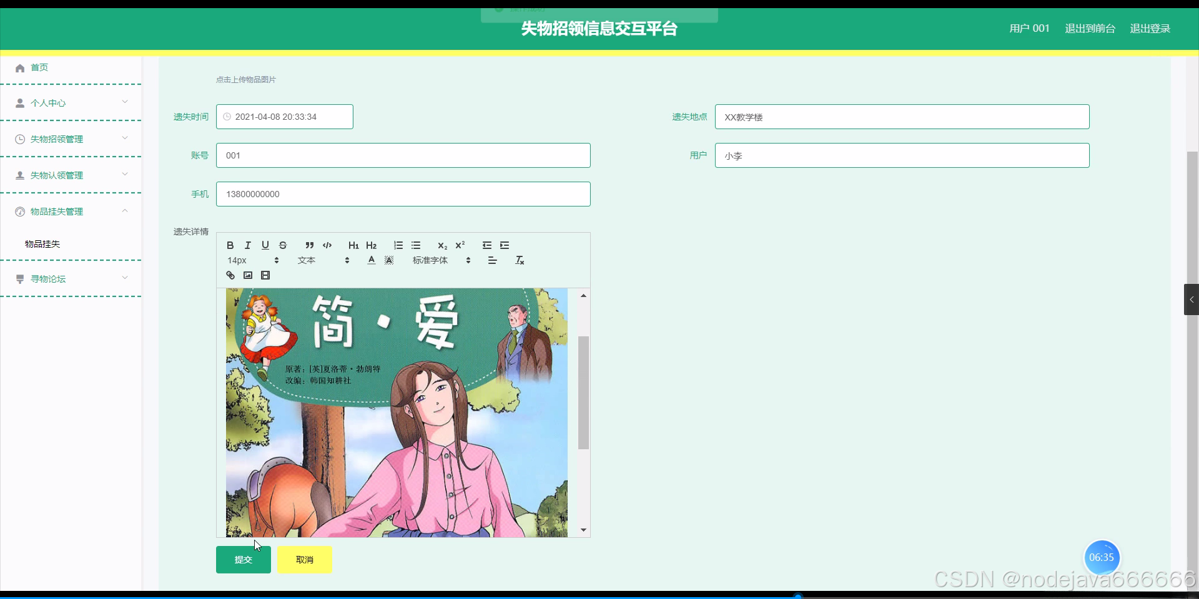
Task: Click 退出到前台 in the header
Action: coord(1090,28)
